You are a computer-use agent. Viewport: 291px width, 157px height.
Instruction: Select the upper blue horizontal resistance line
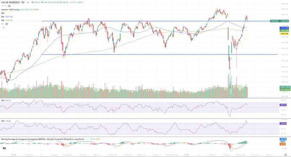click(x=156, y=21)
